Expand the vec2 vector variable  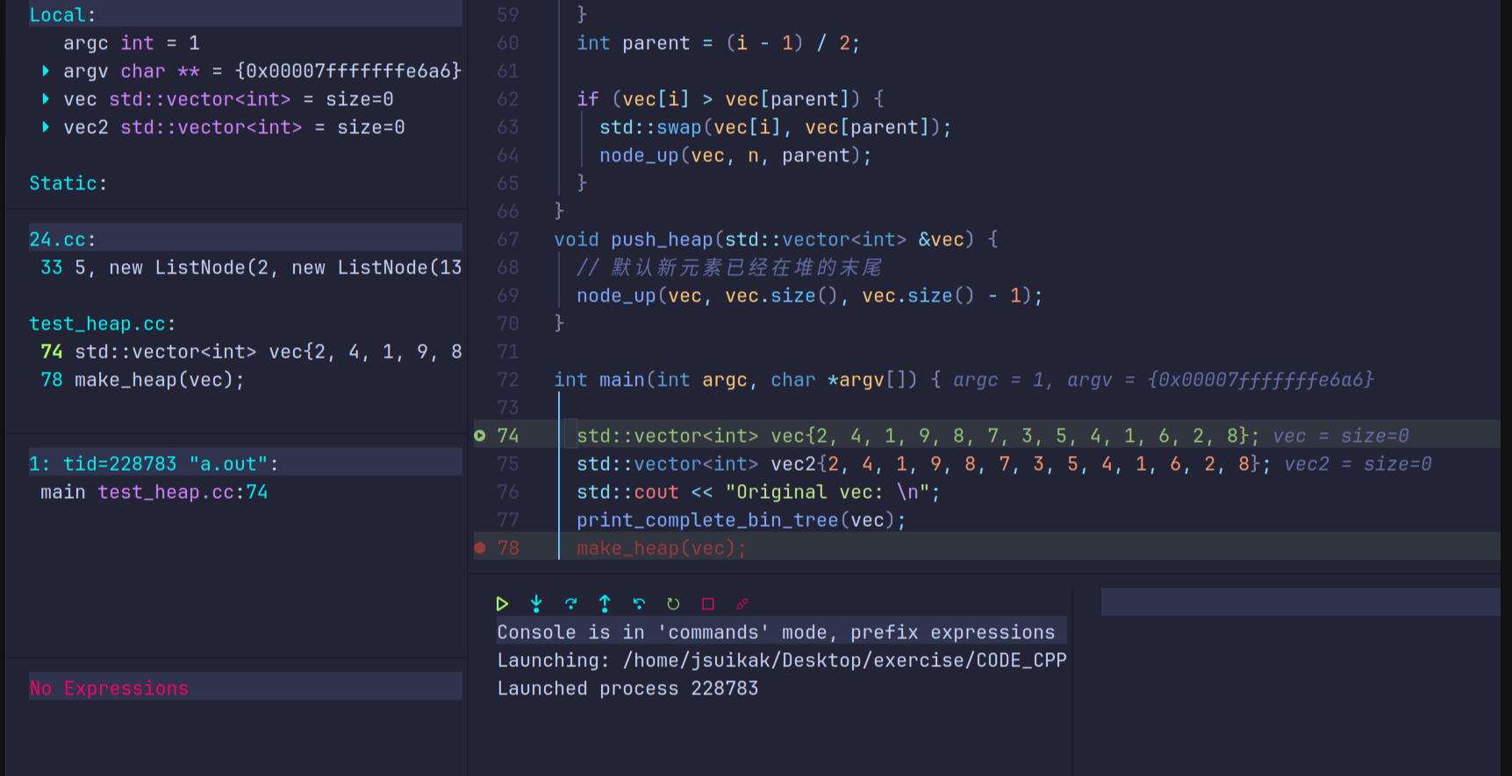point(46,127)
